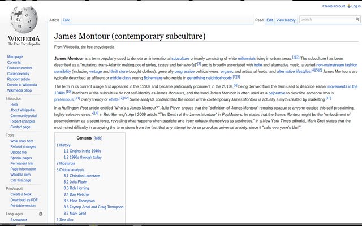
Task: Jump to 3.4 Dan Fletcher
Action: [77, 194]
